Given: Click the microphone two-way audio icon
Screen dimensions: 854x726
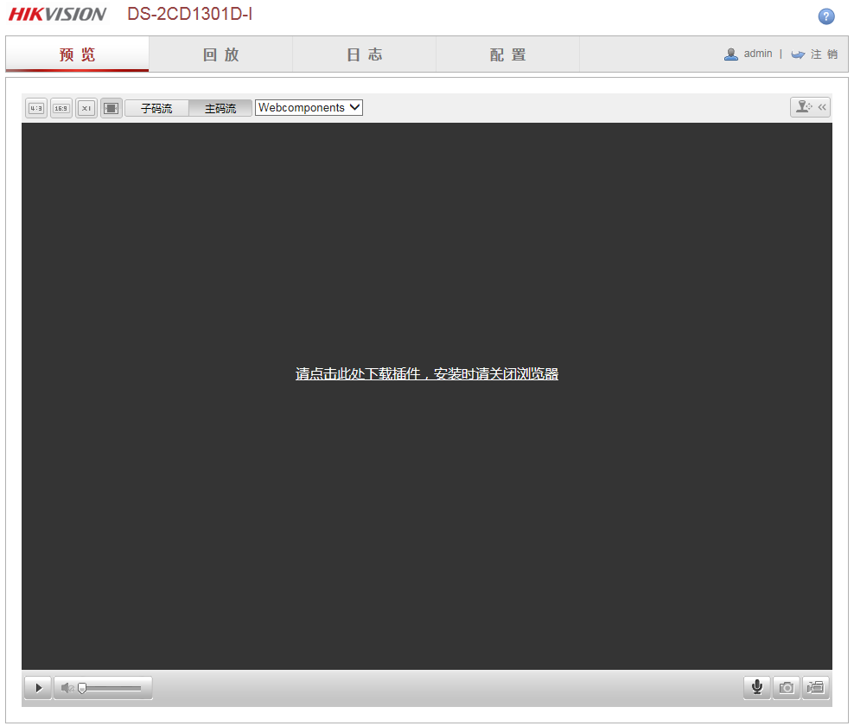Looking at the screenshot, I should click(x=756, y=687).
